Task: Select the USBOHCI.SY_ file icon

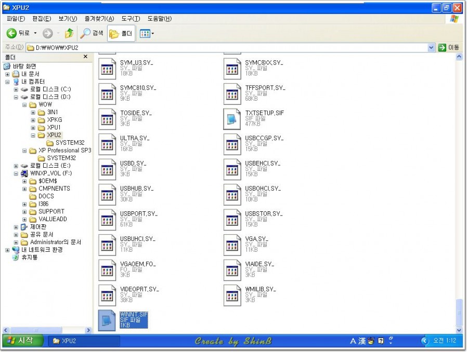Action: tap(232, 195)
